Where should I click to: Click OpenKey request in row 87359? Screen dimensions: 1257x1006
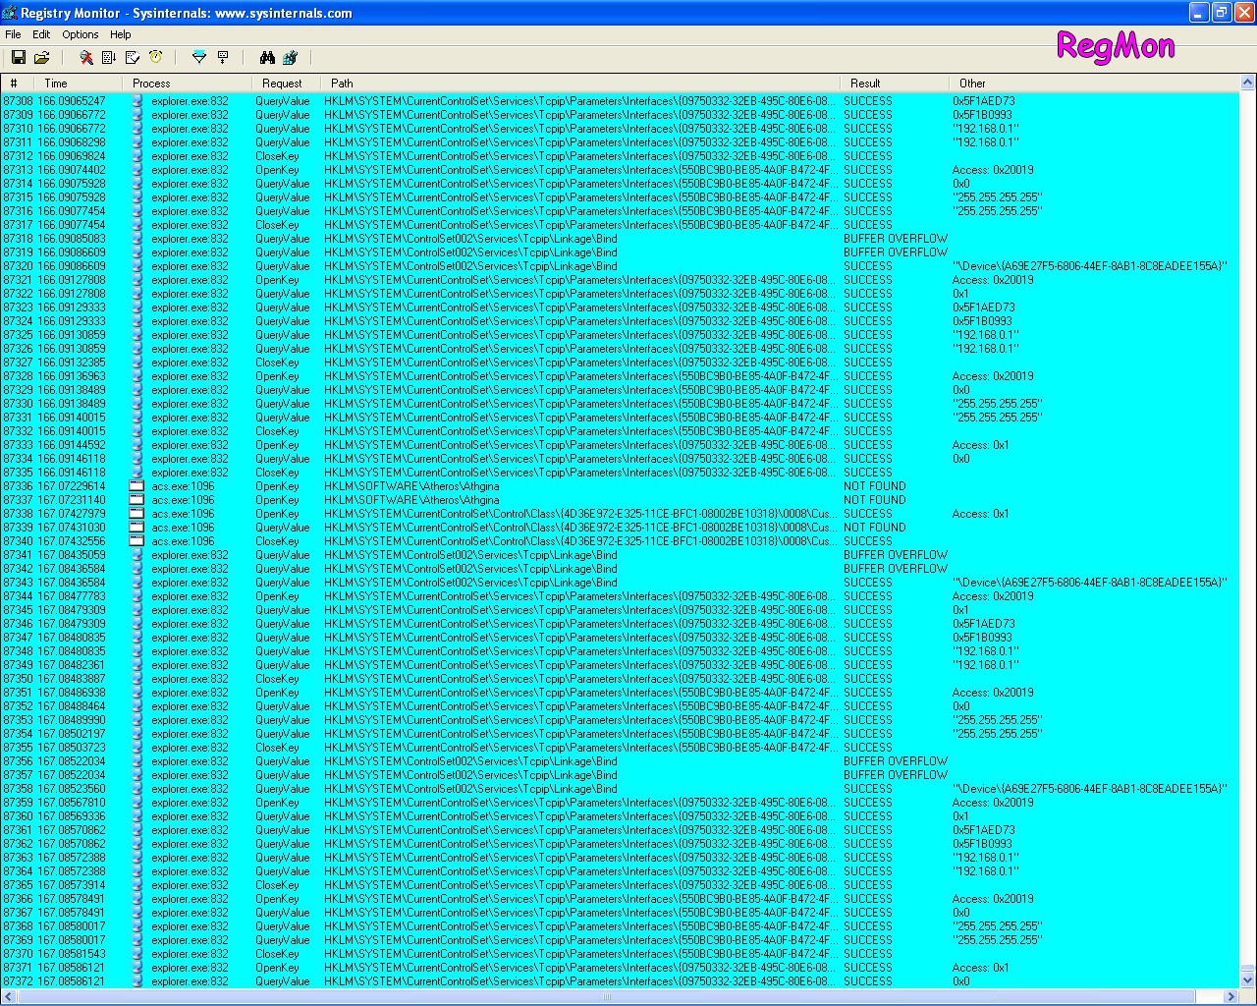click(277, 803)
